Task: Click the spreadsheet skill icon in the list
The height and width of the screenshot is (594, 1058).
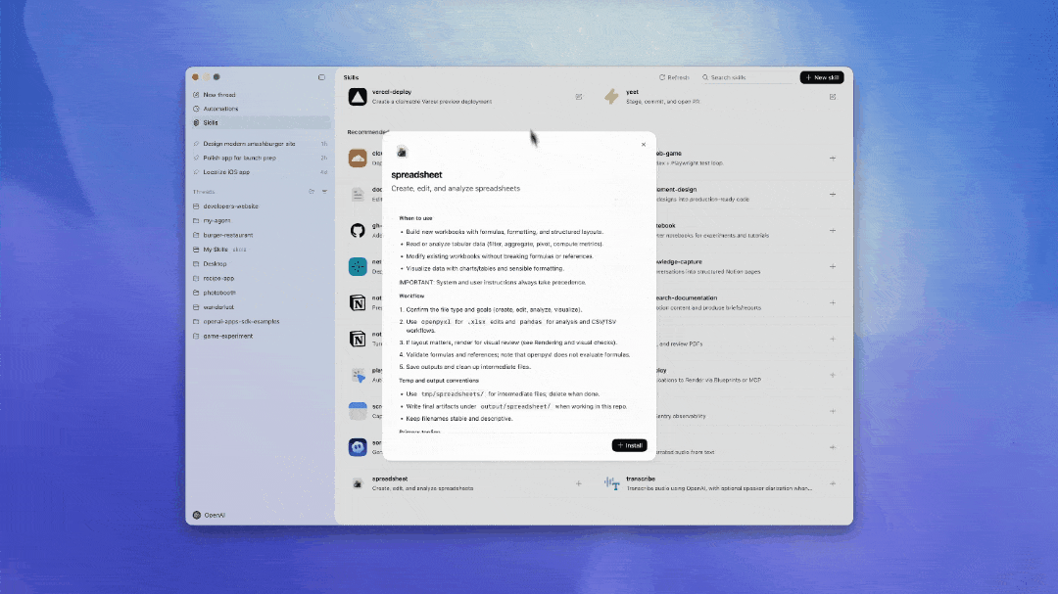Action: tap(358, 483)
